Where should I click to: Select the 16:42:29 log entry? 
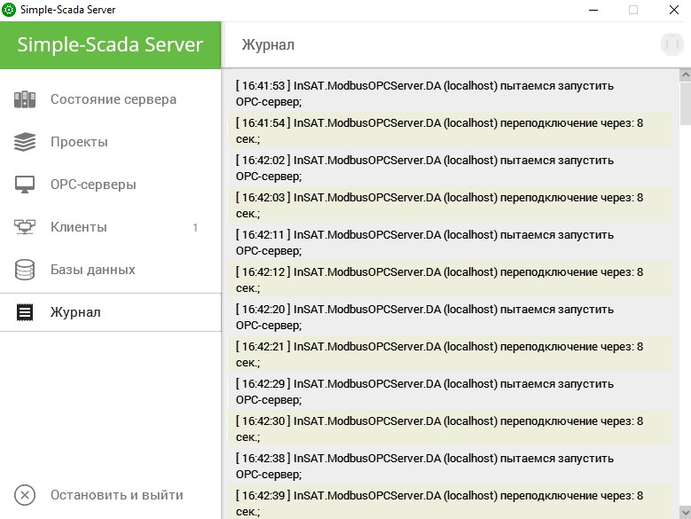click(450, 391)
